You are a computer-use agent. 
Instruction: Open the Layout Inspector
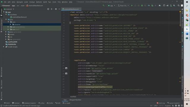[x=173, y=103]
